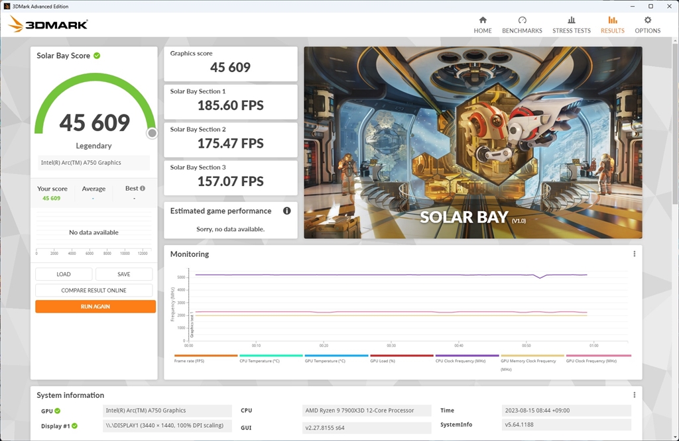
Task: Click the LOAD button
Action: pyautogui.click(x=64, y=274)
